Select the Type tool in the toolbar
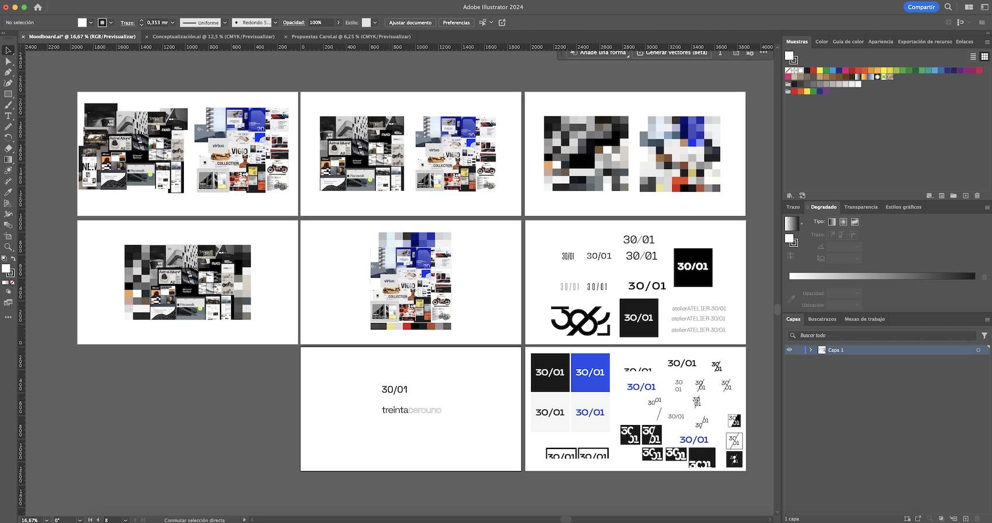The image size is (992, 523). [8, 116]
